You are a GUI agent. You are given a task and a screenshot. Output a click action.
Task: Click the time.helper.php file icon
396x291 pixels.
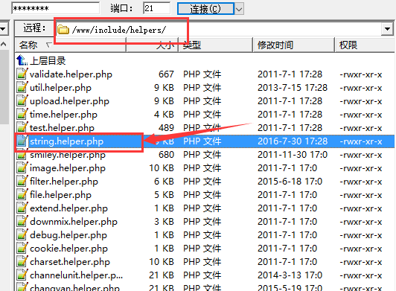point(22,114)
